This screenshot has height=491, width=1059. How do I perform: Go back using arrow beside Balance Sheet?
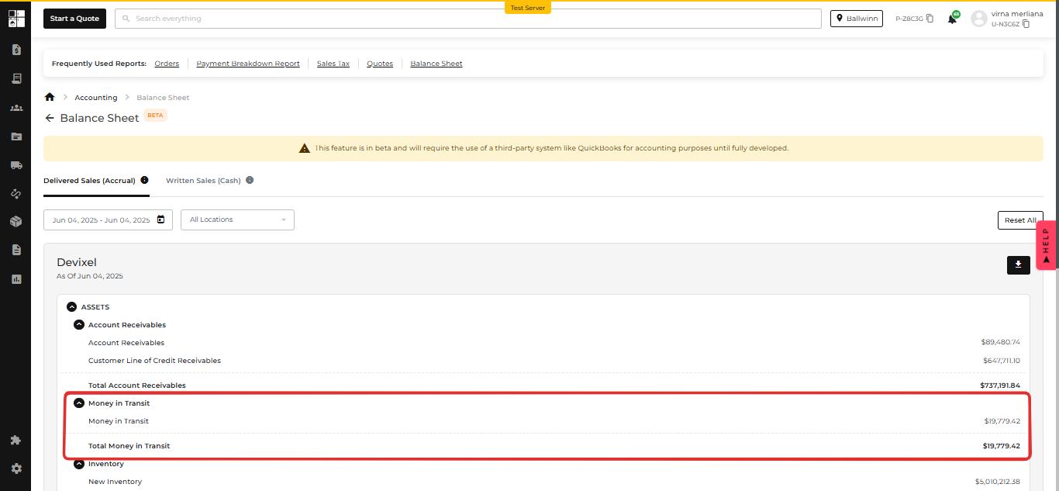pos(50,118)
